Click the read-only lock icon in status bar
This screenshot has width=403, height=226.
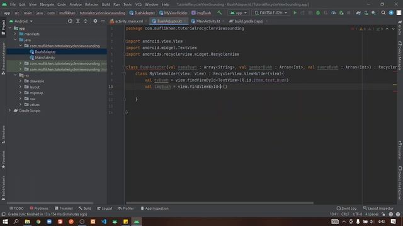click(x=383, y=214)
